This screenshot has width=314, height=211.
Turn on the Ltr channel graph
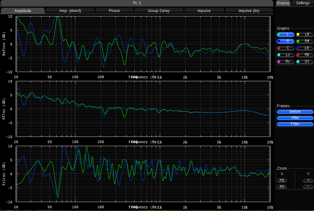[304, 48]
